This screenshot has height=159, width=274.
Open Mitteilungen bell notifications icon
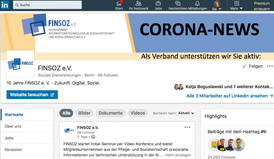(x=198, y=4)
